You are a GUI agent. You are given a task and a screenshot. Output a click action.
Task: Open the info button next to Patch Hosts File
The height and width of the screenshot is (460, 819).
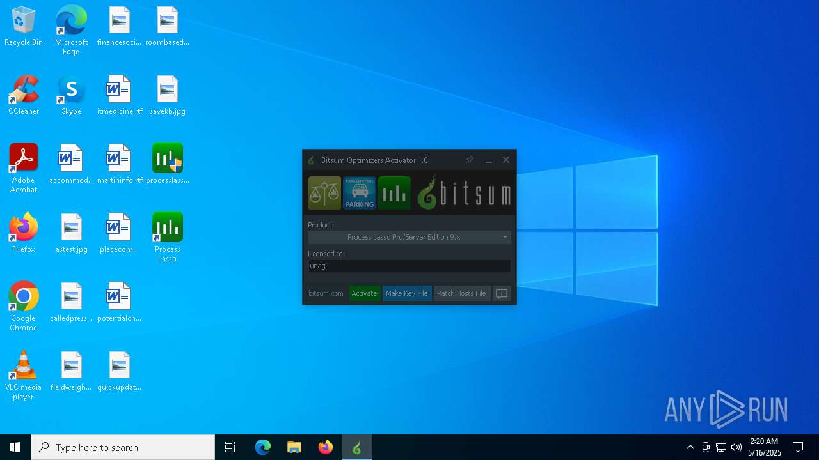(502, 293)
